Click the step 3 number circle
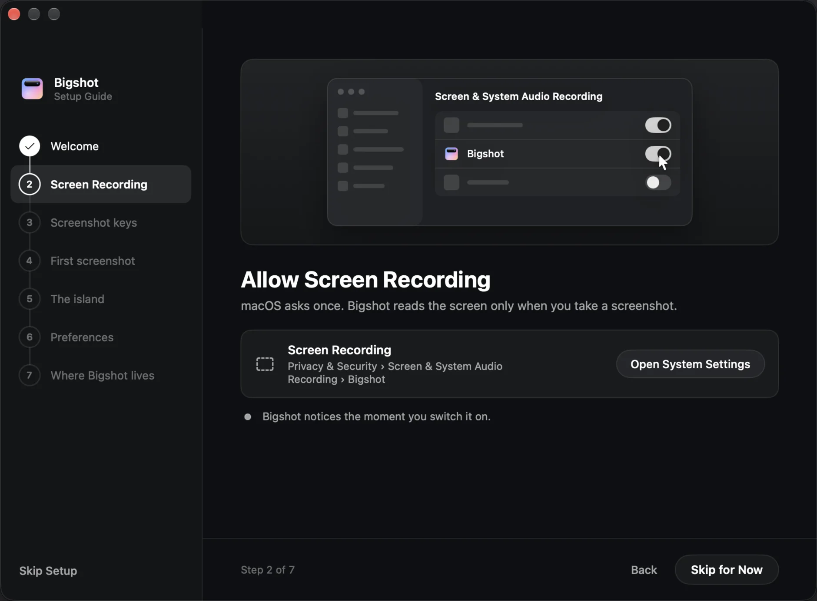 click(x=30, y=222)
